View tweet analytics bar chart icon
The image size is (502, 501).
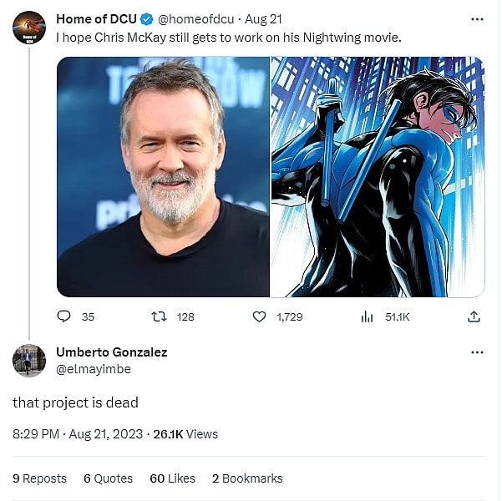coord(366,316)
